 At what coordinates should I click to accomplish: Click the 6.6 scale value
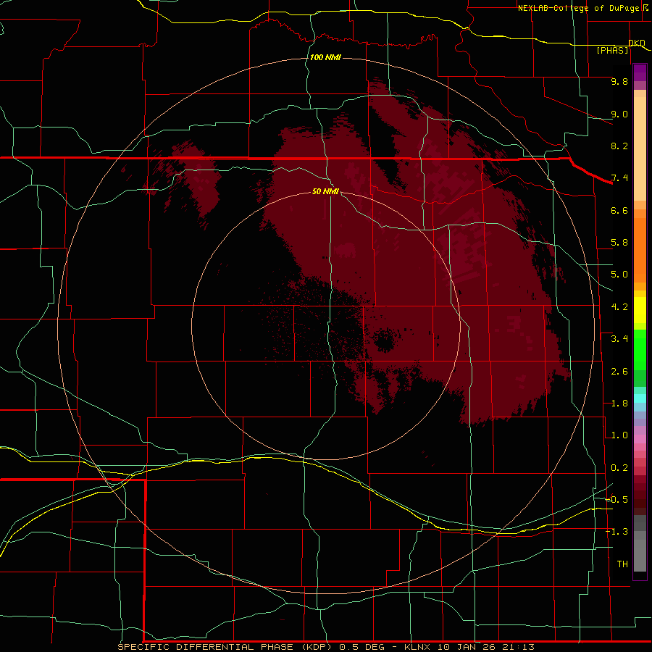click(619, 210)
